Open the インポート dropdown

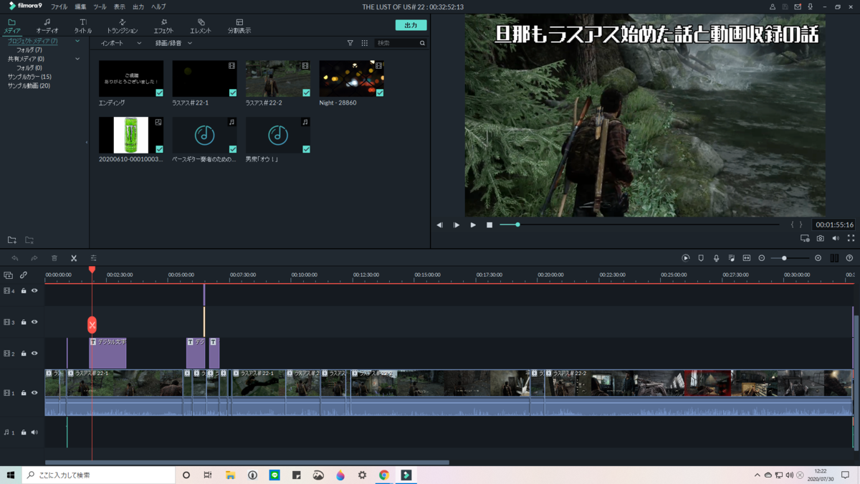click(121, 43)
